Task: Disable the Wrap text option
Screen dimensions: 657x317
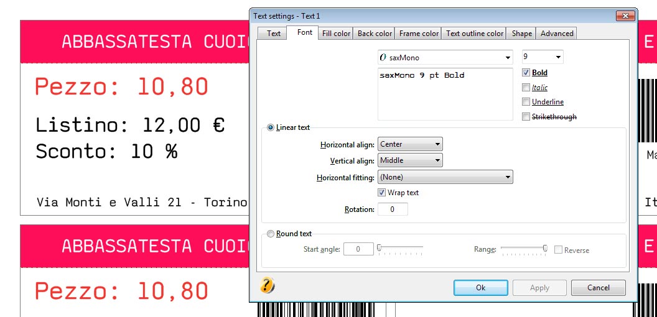Action: tap(382, 193)
